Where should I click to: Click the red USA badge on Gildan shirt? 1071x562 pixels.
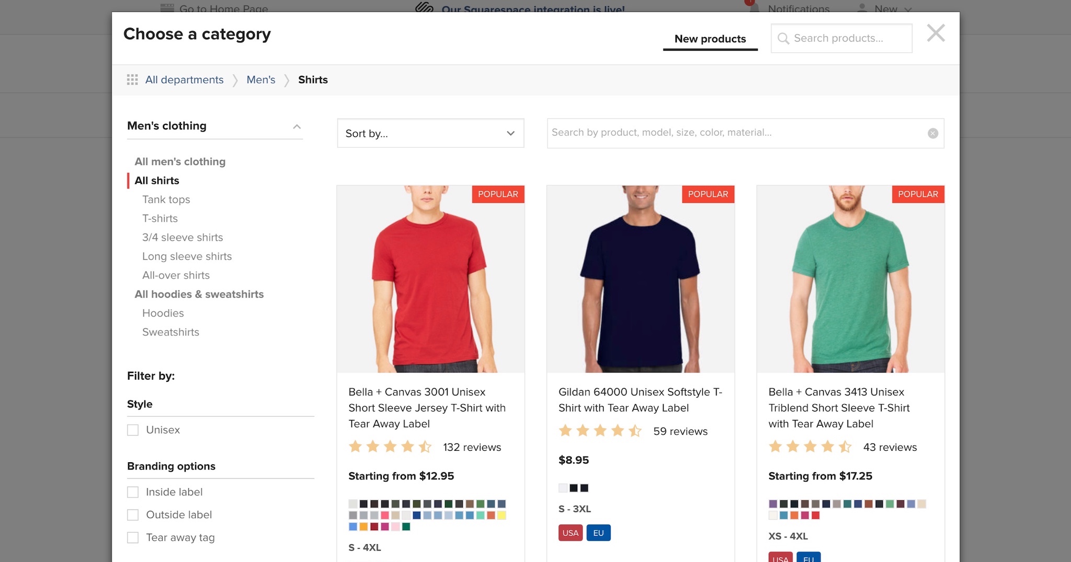(x=571, y=533)
